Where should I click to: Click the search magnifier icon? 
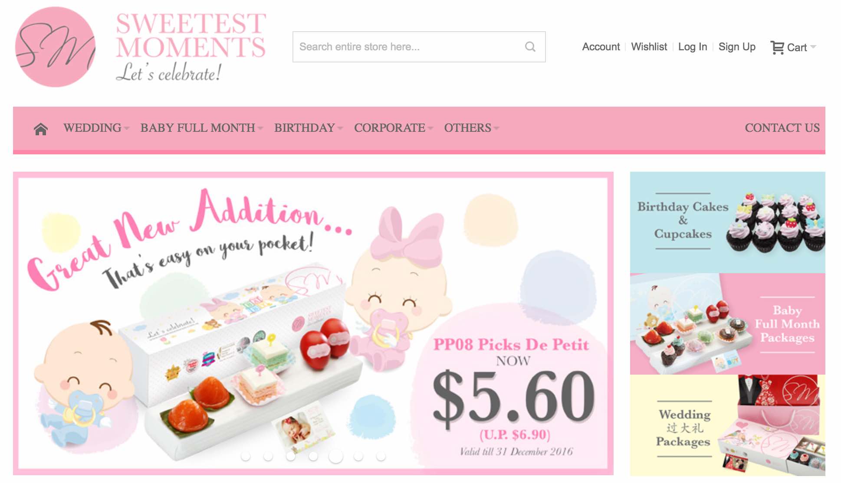pos(530,46)
